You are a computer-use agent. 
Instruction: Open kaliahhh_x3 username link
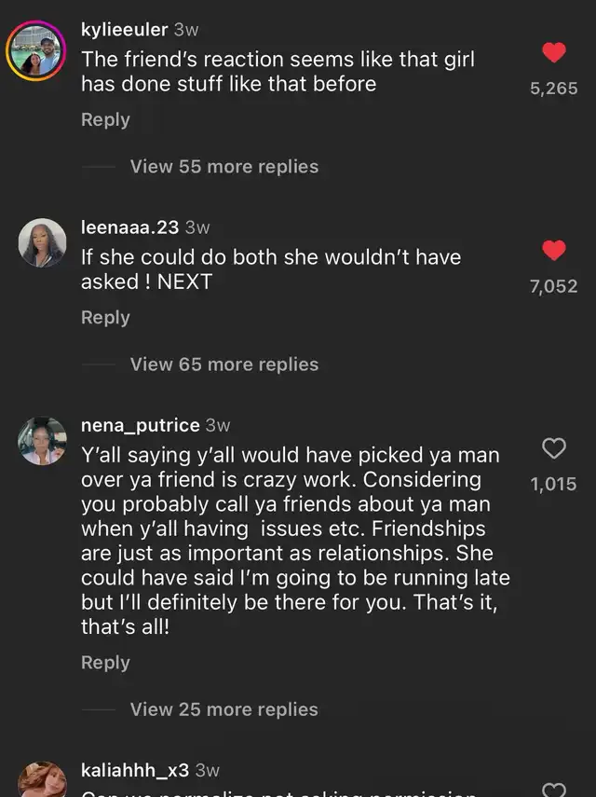pyautogui.click(x=135, y=770)
